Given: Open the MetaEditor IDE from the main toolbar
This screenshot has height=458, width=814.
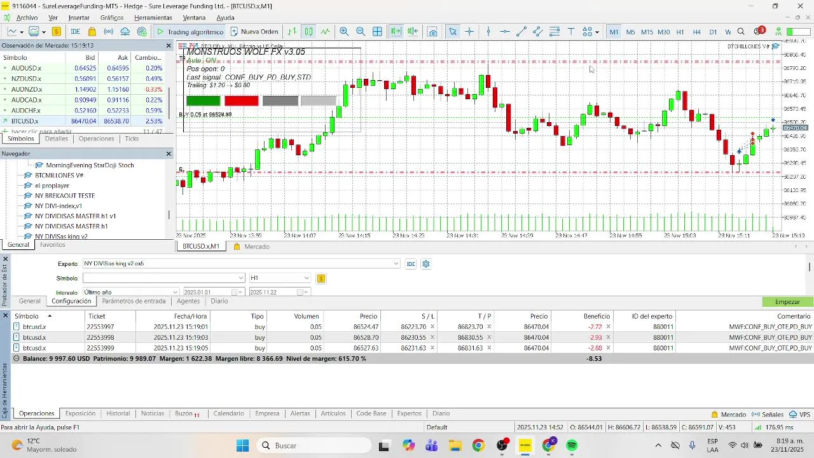Looking at the screenshot, I should pos(75,32).
